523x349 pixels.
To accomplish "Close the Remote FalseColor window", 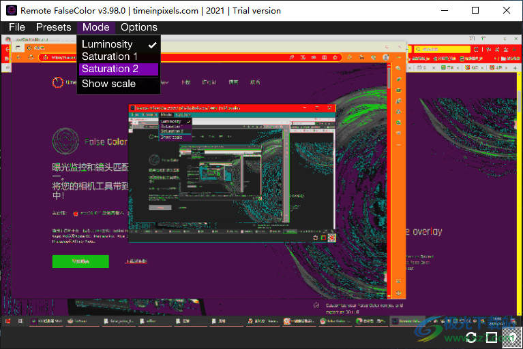I will coord(507,10).
